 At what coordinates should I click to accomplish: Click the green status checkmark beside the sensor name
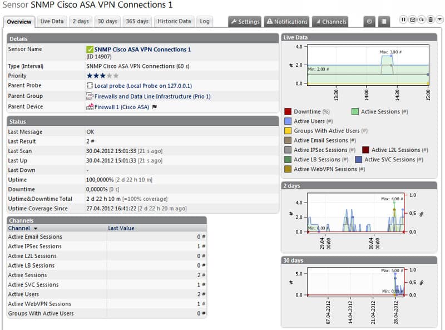click(x=90, y=50)
